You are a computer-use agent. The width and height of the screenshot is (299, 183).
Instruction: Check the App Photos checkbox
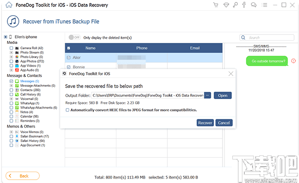coord(11,61)
